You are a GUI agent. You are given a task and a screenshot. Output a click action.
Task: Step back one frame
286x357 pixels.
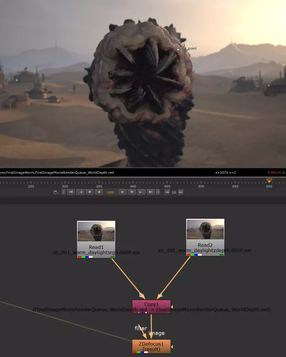point(90,192)
